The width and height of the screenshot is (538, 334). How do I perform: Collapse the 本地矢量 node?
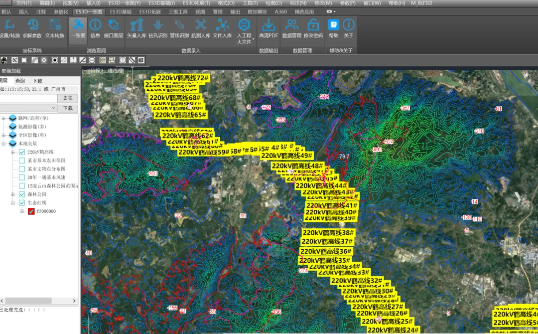coord(4,144)
